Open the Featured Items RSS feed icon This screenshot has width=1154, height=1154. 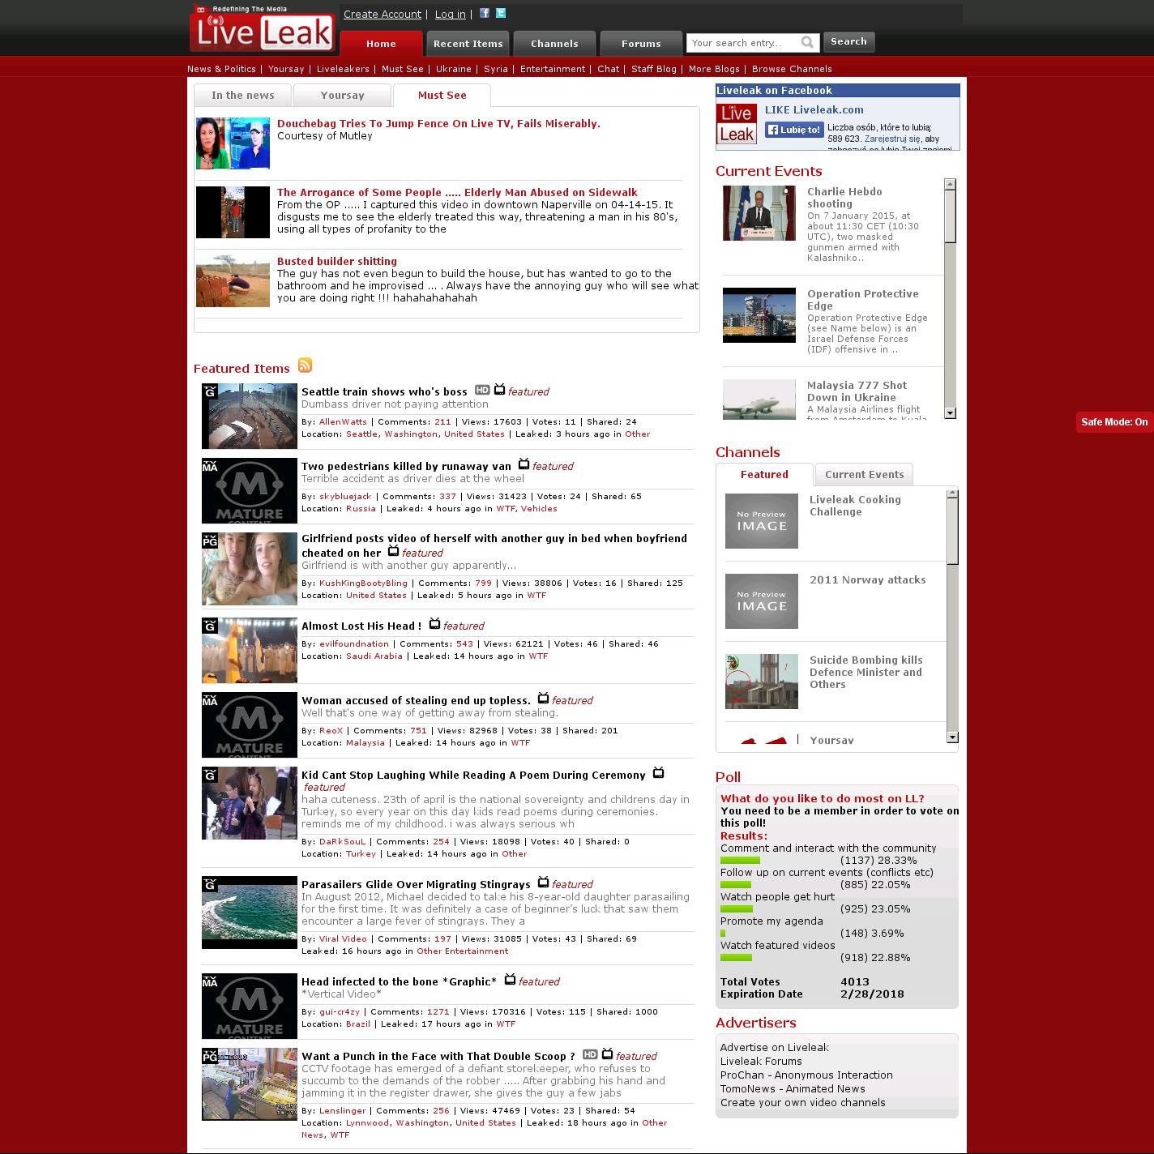tap(305, 365)
